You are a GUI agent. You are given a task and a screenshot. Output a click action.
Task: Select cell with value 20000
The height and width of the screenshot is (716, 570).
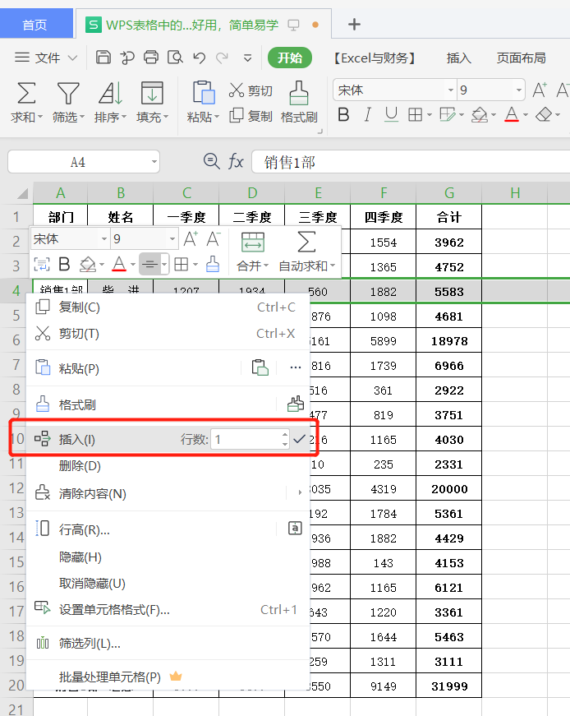449,489
